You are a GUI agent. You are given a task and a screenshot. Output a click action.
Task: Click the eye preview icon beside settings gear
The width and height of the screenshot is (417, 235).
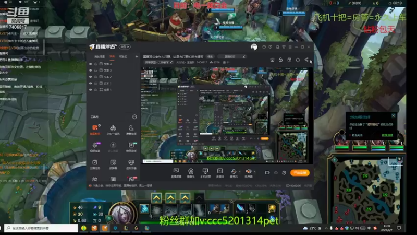(276, 173)
